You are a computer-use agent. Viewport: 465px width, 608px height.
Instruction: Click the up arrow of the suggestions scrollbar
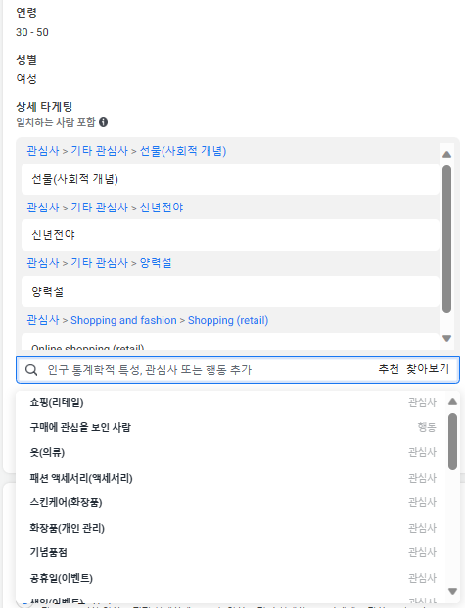[452, 401]
